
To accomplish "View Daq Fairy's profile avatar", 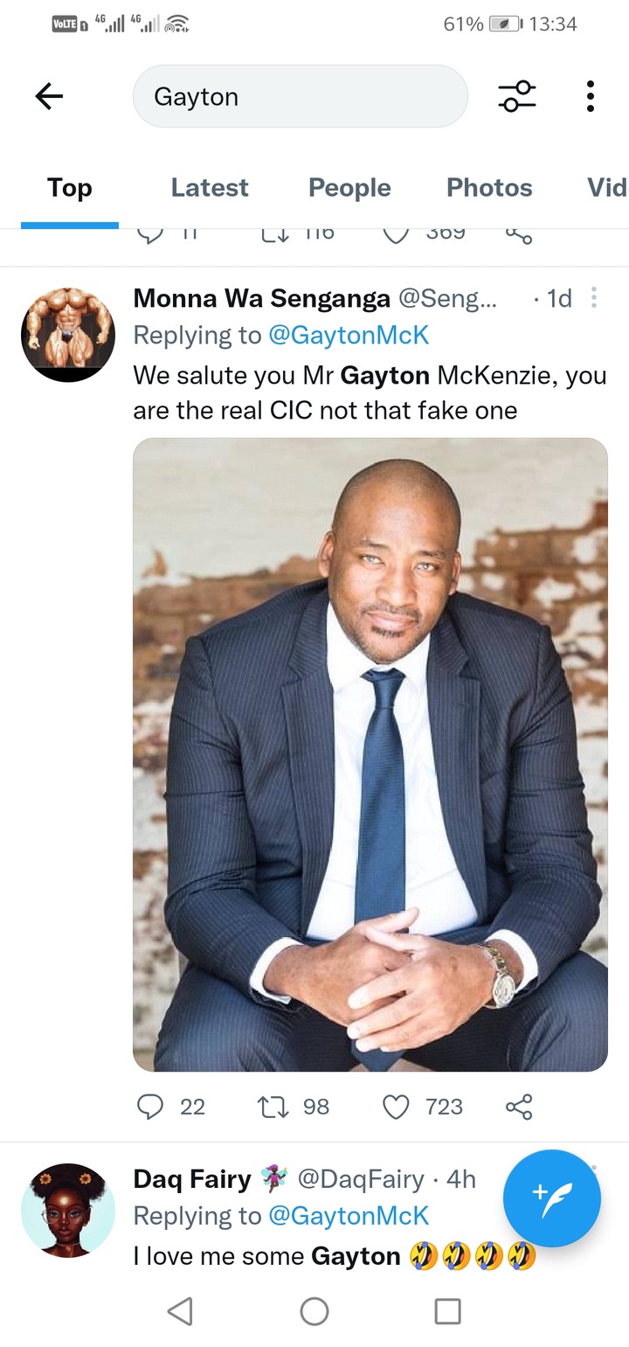I will coord(68,1211).
